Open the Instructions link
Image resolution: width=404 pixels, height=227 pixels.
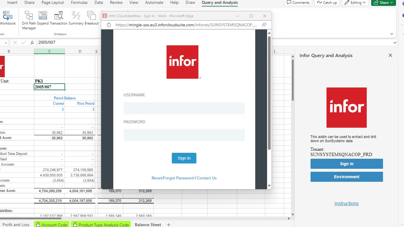coord(347,203)
